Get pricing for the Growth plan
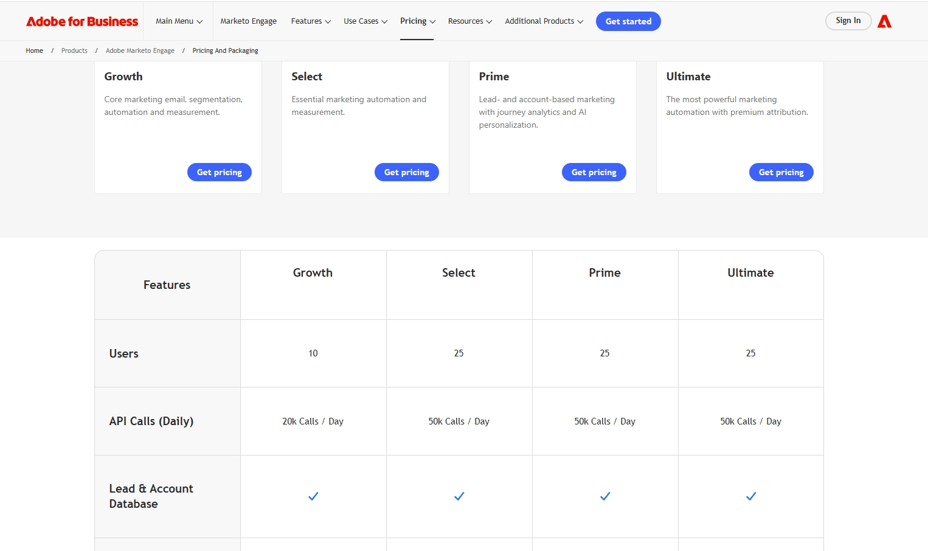 [220, 172]
